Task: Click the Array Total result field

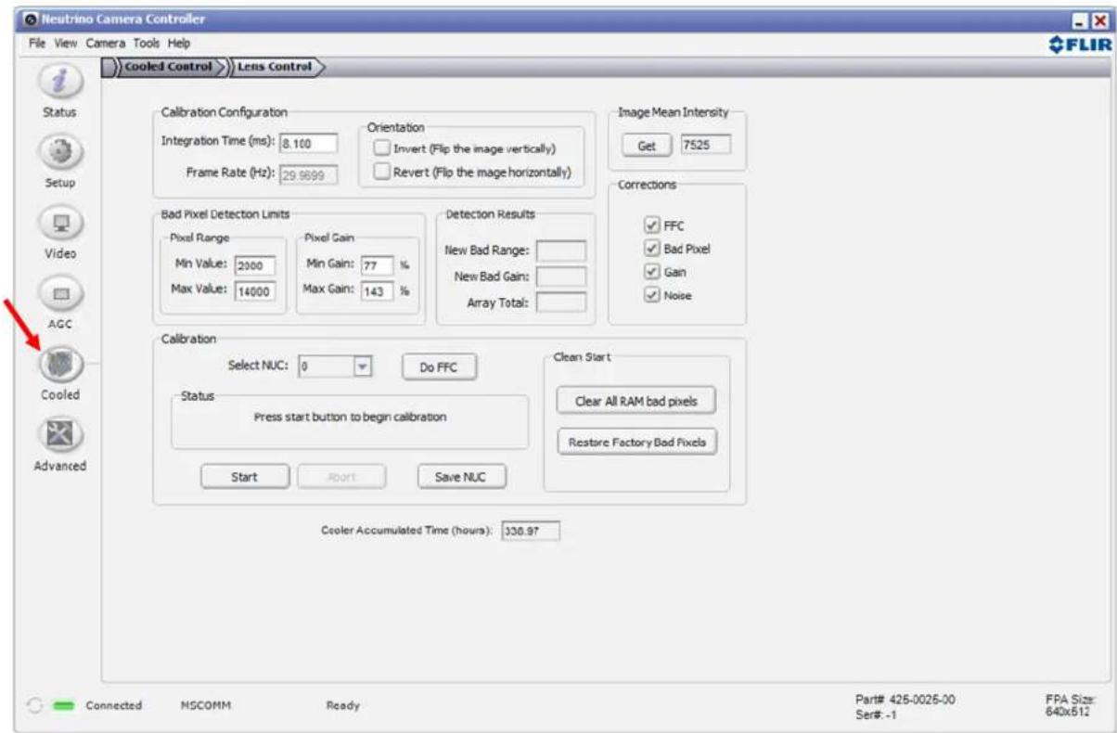Action: (x=561, y=302)
